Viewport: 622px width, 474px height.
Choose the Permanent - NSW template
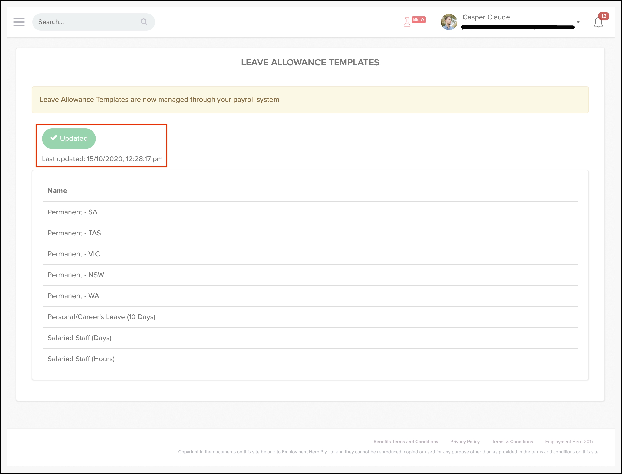pos(76,275)
